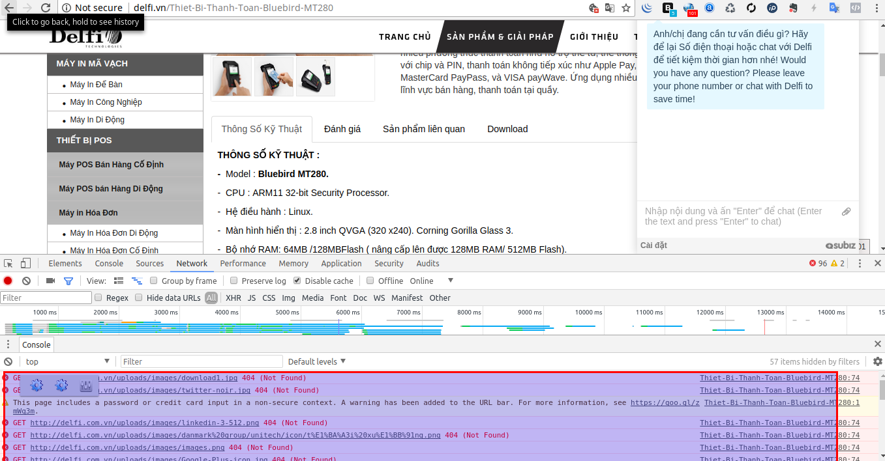The height and width of the screenshot is (461, 885).
Task: Toggle the network filter funnel icon
Action: 68,281
